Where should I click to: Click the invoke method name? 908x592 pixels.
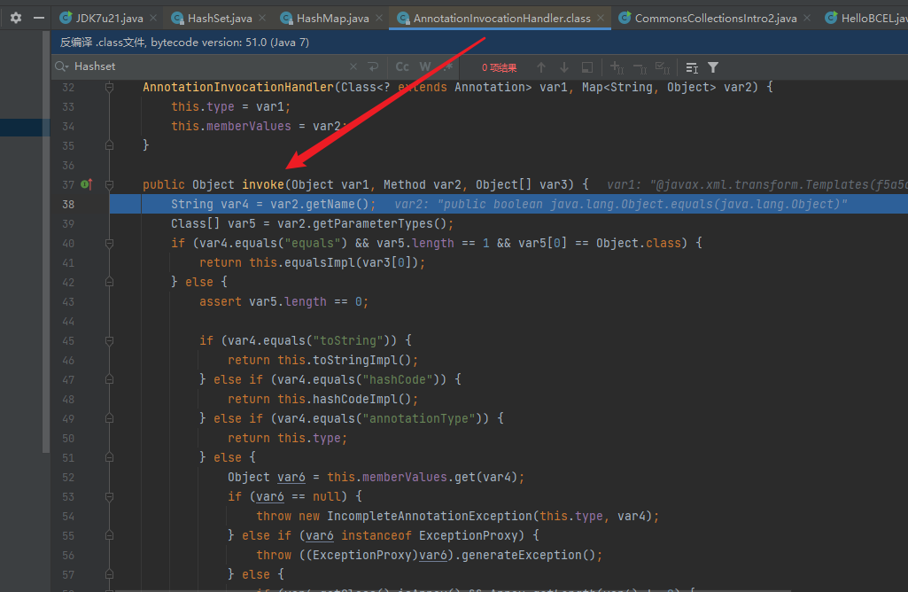coord(263,184)
